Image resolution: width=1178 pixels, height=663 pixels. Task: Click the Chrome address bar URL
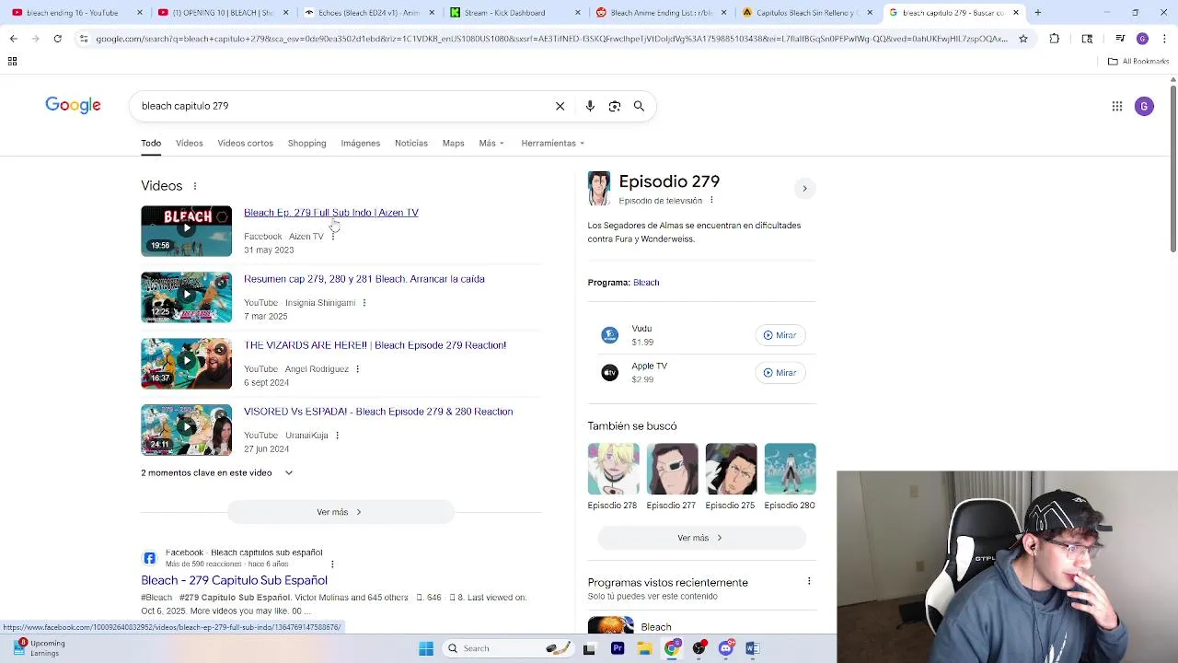coord(550,39)
